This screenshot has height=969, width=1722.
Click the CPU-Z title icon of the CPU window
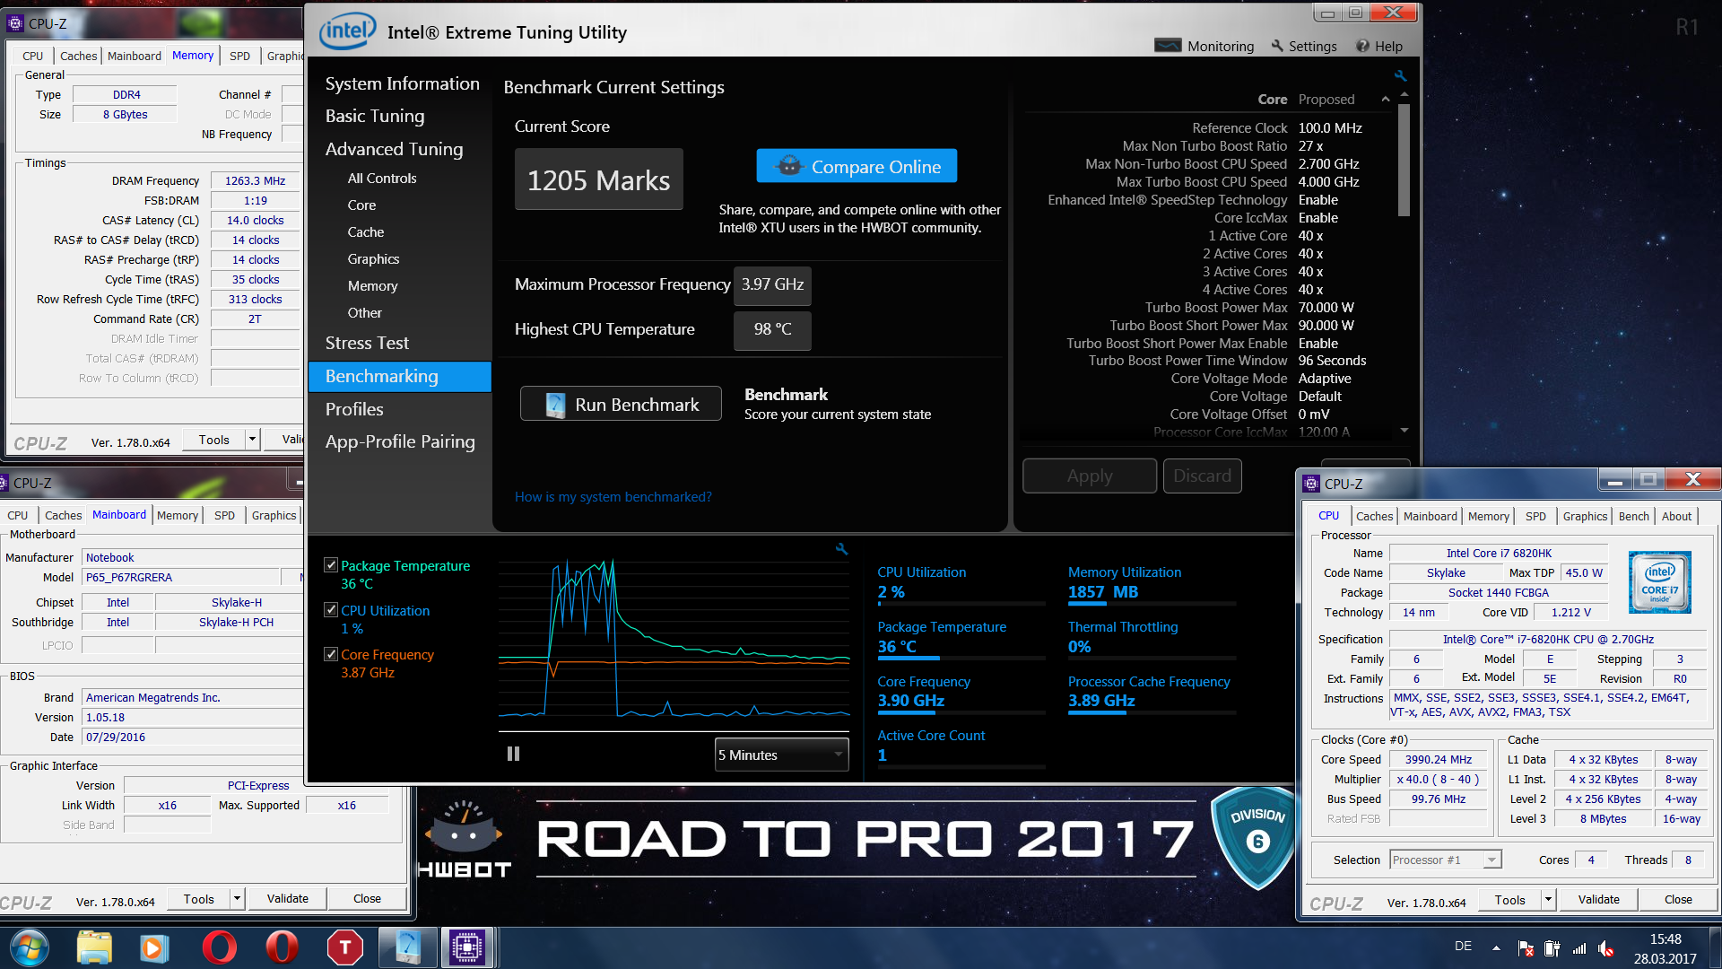(x=1311, y=484)
